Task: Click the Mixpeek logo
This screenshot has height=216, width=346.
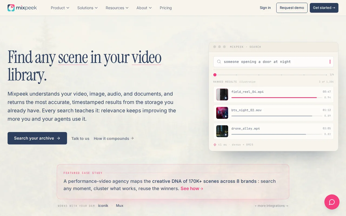Action: (x=22, y=8)
